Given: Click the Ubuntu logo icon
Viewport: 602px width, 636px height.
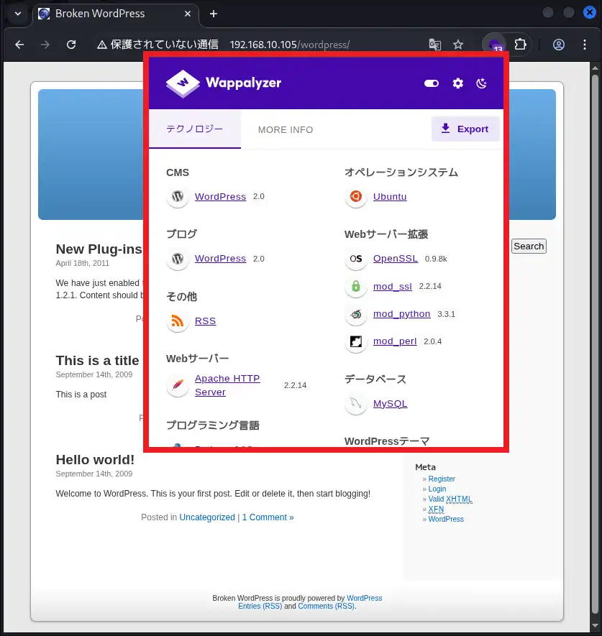Looking at the screenshot, I should [355, 197].
